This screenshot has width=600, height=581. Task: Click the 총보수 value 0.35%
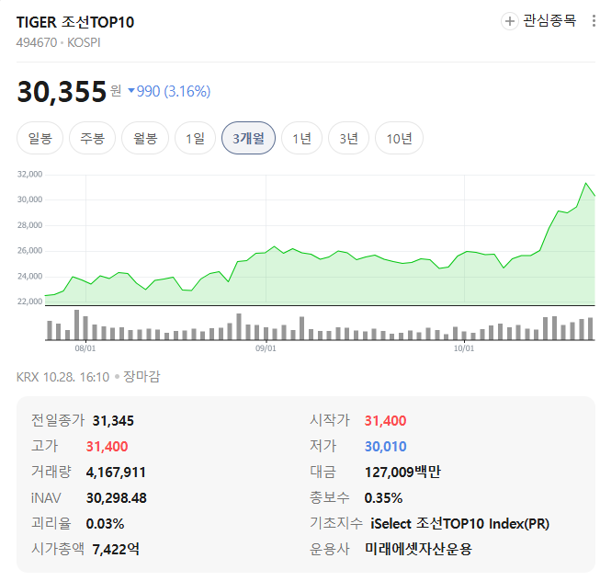coord(383,498)
